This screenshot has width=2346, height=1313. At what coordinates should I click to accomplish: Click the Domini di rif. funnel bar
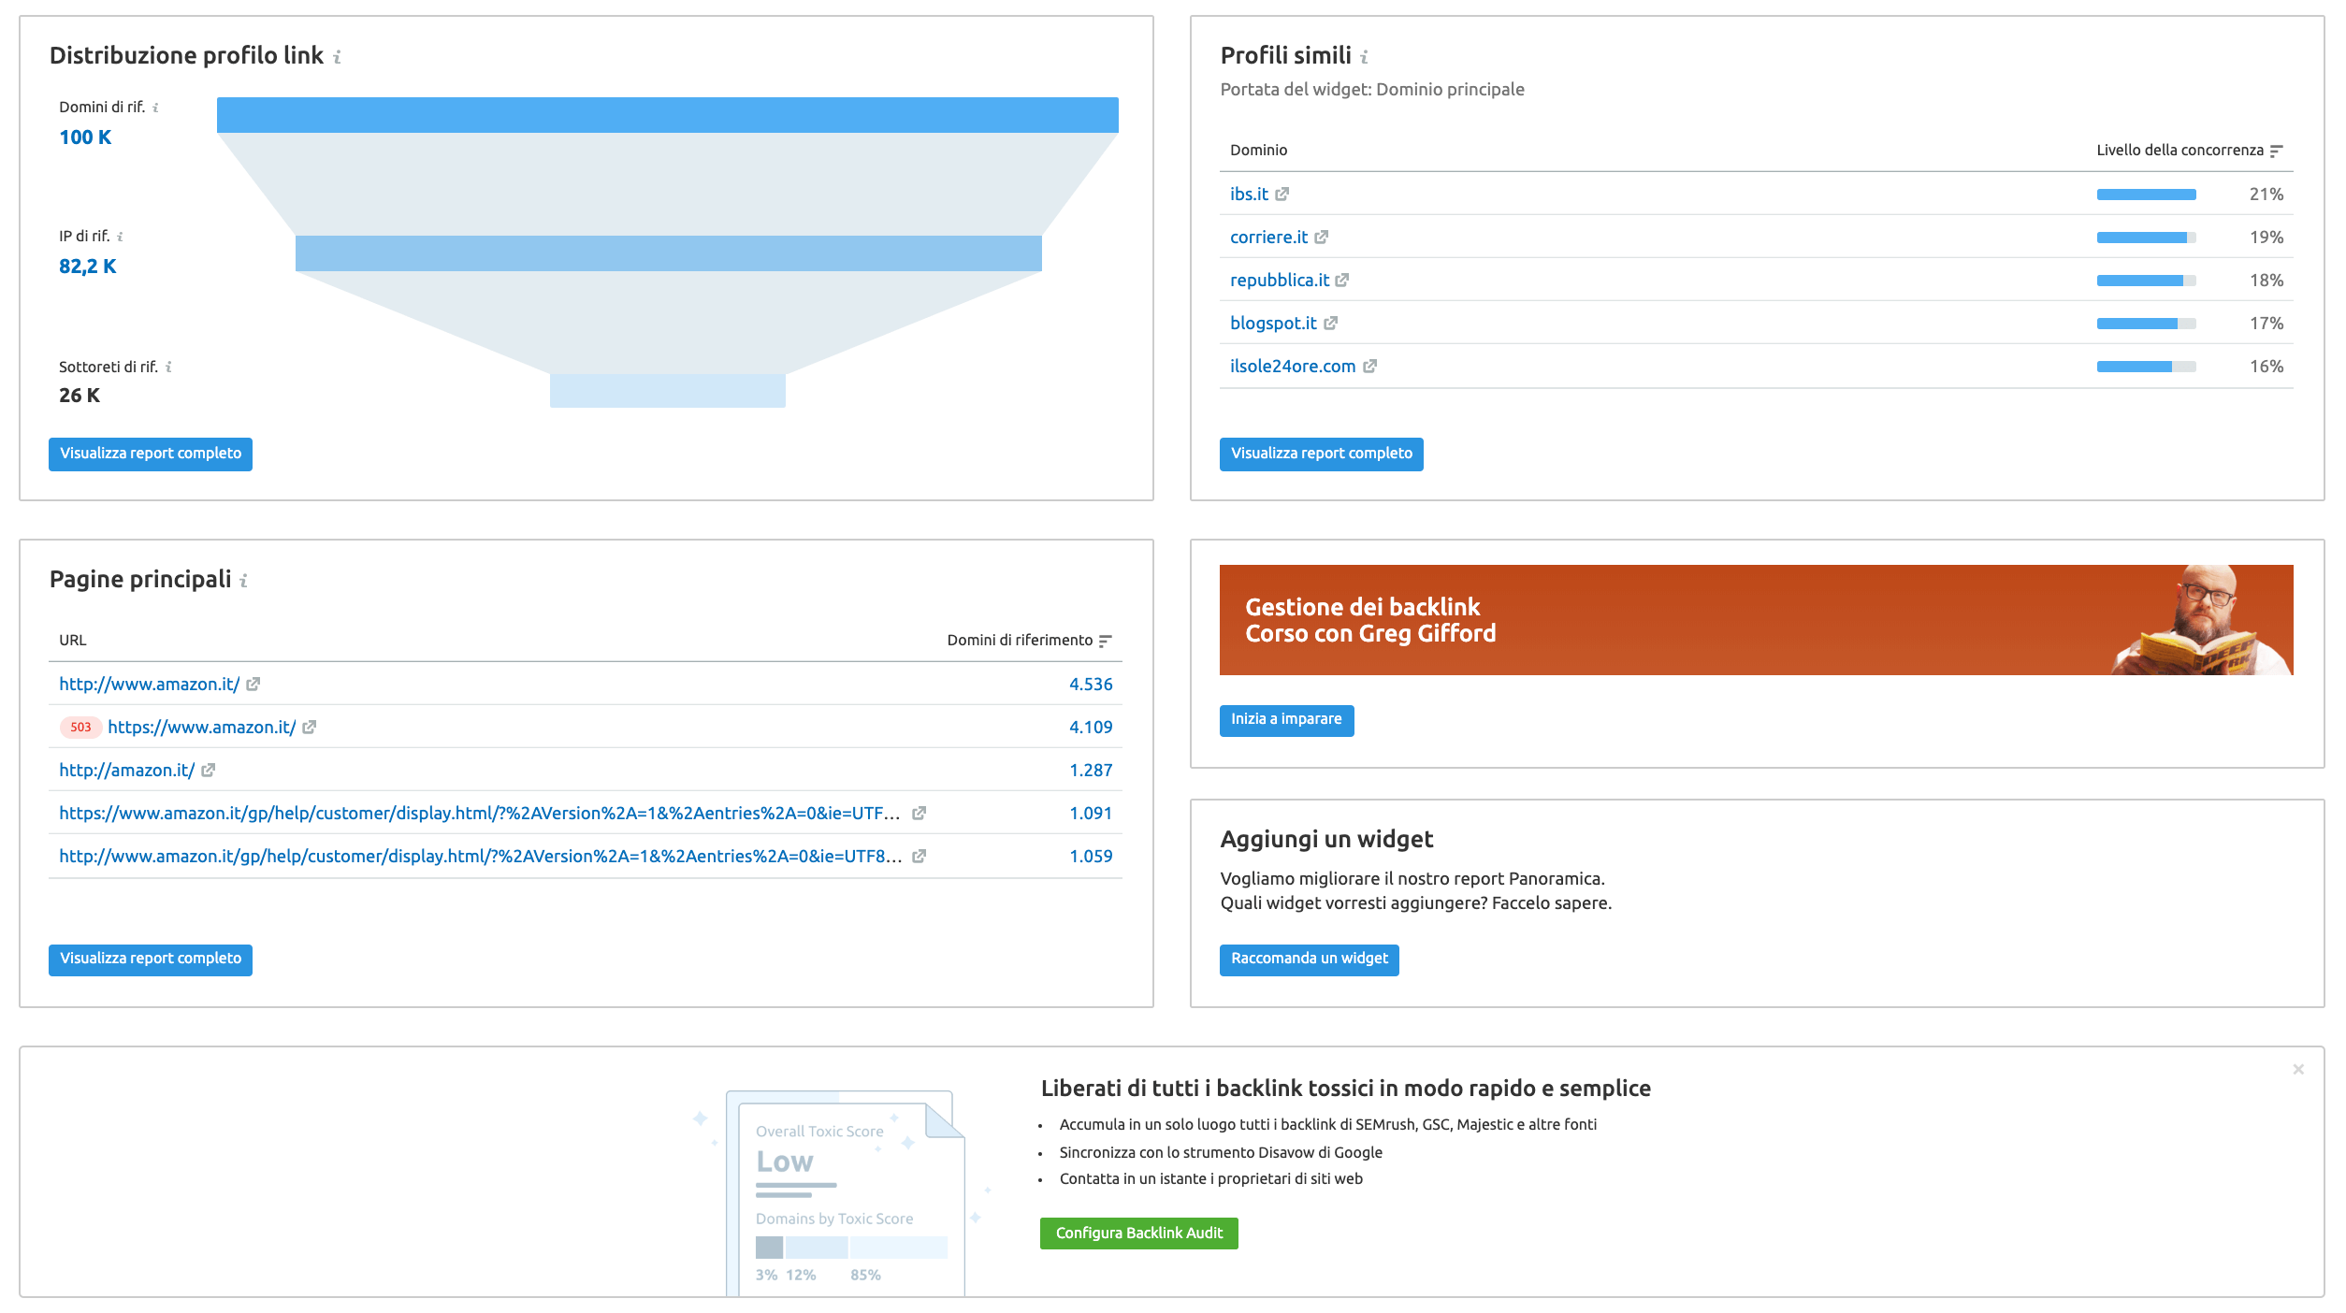point(668,115)
